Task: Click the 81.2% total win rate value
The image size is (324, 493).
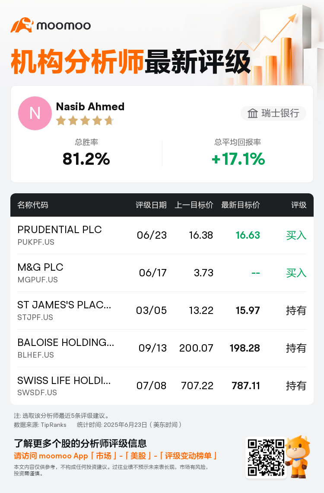Action: coord(86,159)
